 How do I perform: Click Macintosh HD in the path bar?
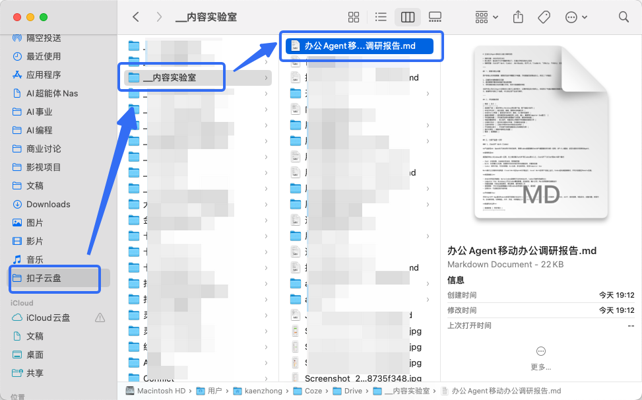pyautogui.click(x=156, y=391)
